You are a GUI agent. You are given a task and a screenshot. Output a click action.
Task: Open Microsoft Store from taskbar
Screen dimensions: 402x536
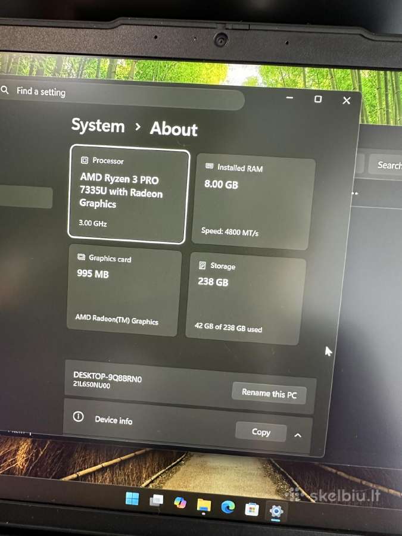(x=251, y=509)
